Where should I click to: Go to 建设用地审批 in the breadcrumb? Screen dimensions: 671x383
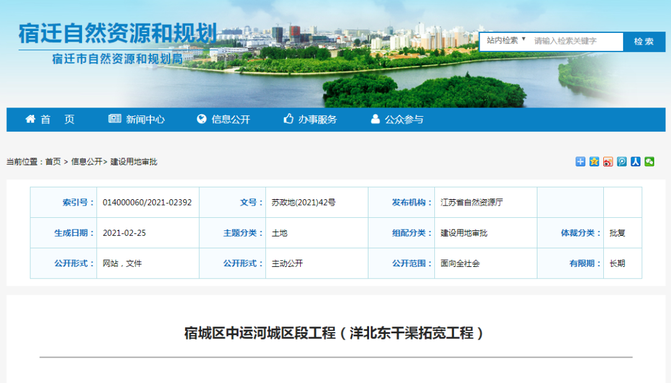(x=134, y=161)
